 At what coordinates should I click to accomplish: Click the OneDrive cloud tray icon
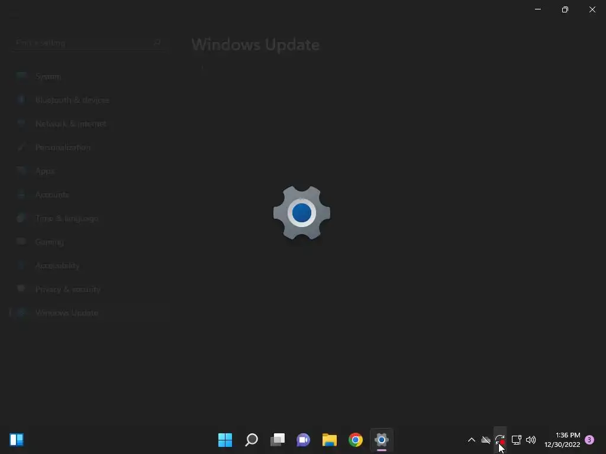pos(486,440)
